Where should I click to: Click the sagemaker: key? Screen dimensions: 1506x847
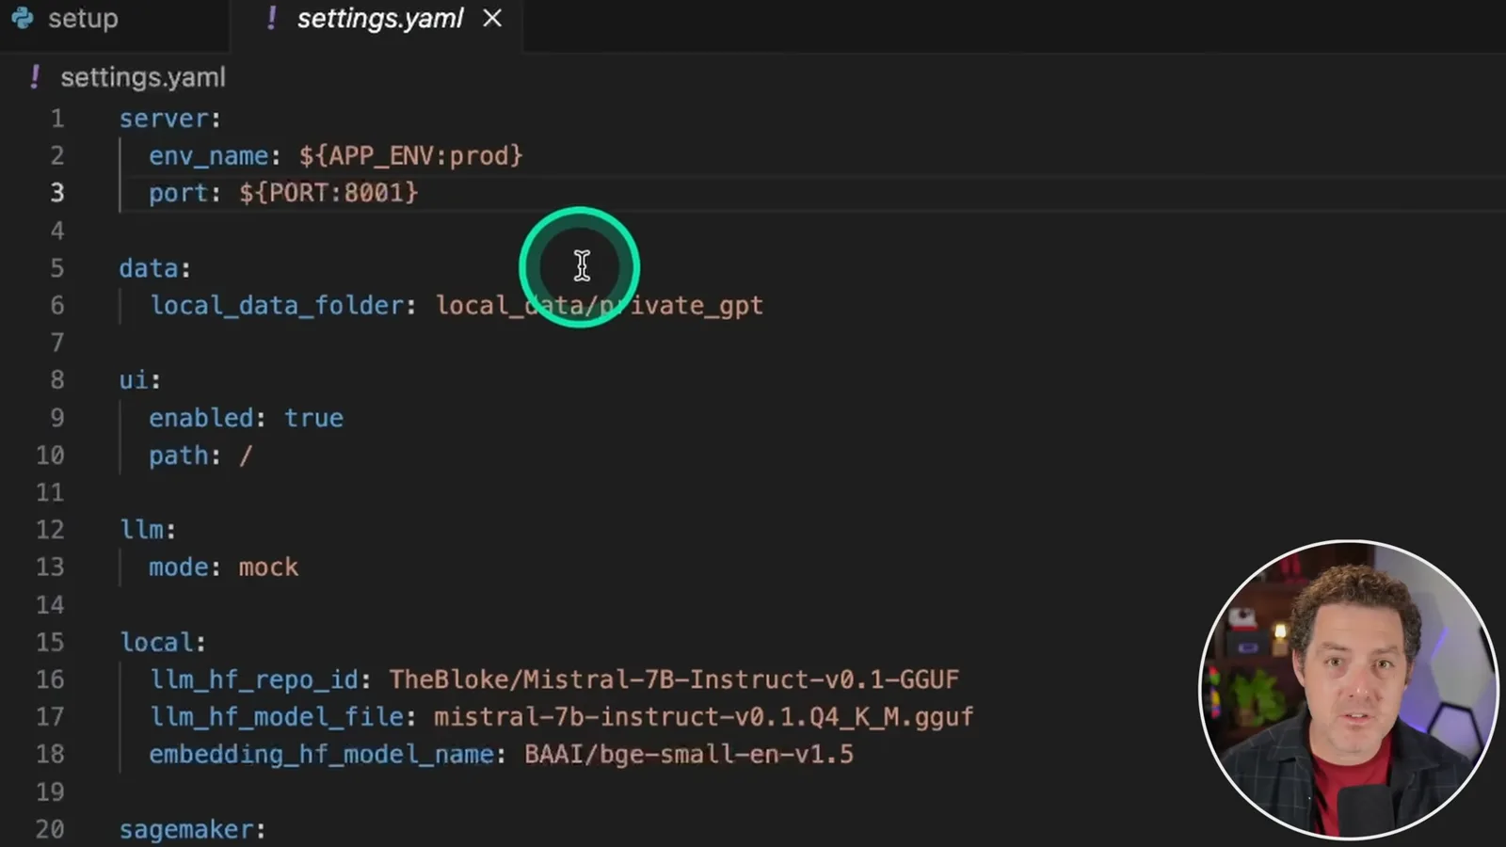tap(192, 829)
